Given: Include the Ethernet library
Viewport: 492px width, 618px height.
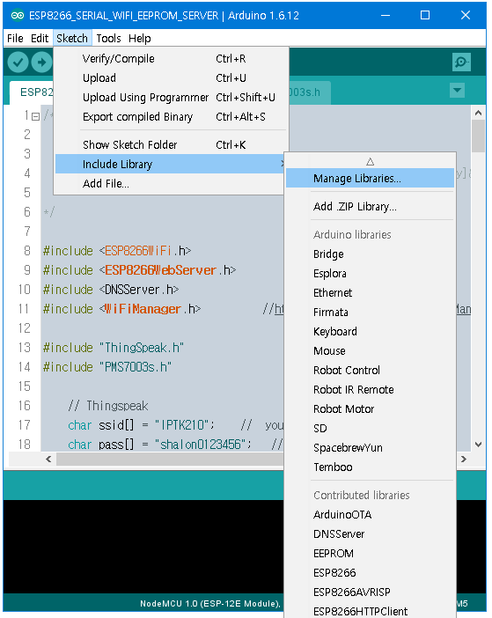Looking at the screenshot, I should [x=370, y=292].
